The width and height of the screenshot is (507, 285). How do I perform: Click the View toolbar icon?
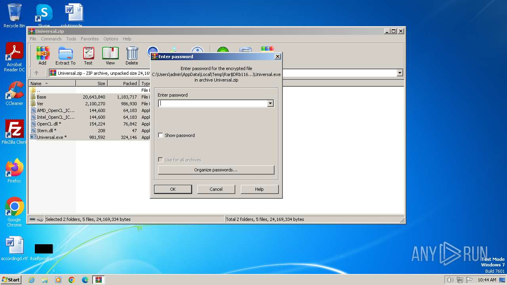110,56
